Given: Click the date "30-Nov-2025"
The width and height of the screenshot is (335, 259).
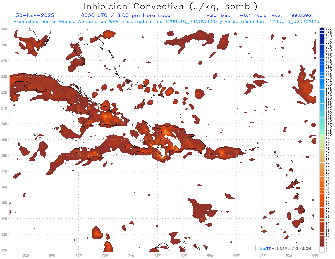Looking at the screenshot, I should click(35, 15).
